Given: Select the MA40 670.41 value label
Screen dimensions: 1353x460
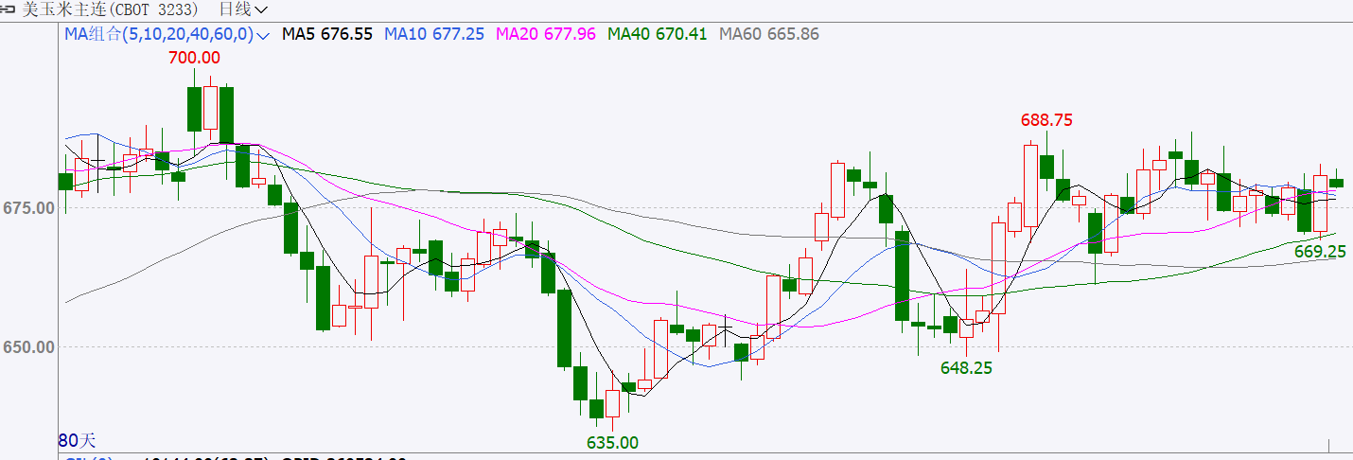Looking at the screenshot, I should 658,34.
